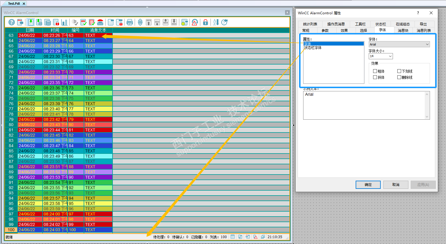Image resolution: width=446 pixels, height=244 pixels.
Task: Jump to the first message
Action: coord(149,22)
